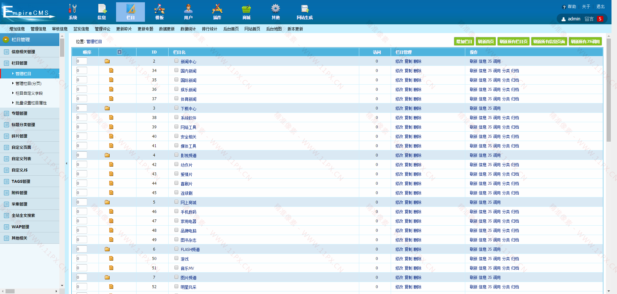Open the 商城 (Shop) basket icon
Viewport: 617px width, 294px height.
pyautogui.click(x=246, y=12)
